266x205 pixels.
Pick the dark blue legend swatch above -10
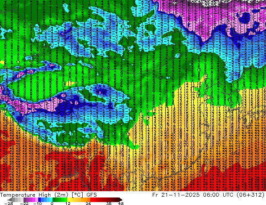point(39,200)
